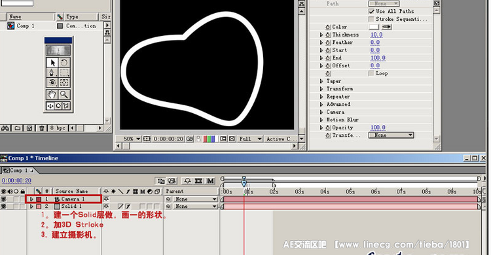The image size is (491, 255).
Task: Hide the Solid 1 layer eye
Action: point(3,207)
